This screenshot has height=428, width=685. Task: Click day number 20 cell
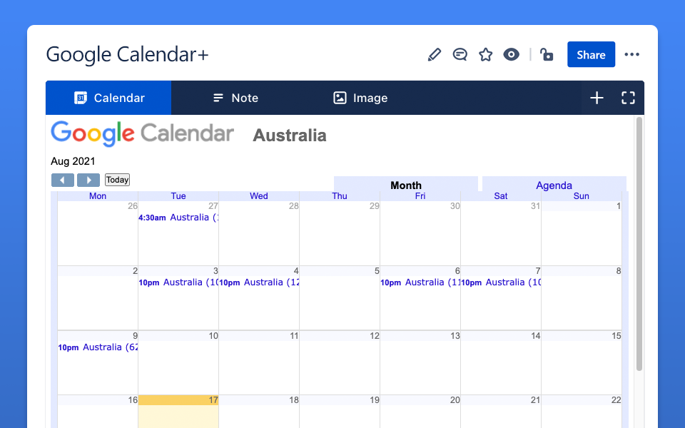tap(420, 412)
